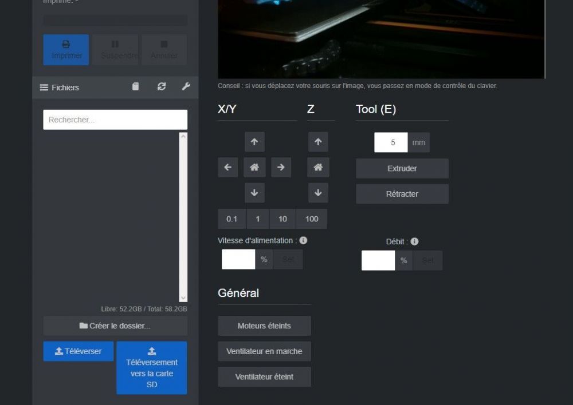Click Téléversement vers la carte SD
Image resolution: width=573 pixels, height=405 pixels.
[x=152, y=368]
